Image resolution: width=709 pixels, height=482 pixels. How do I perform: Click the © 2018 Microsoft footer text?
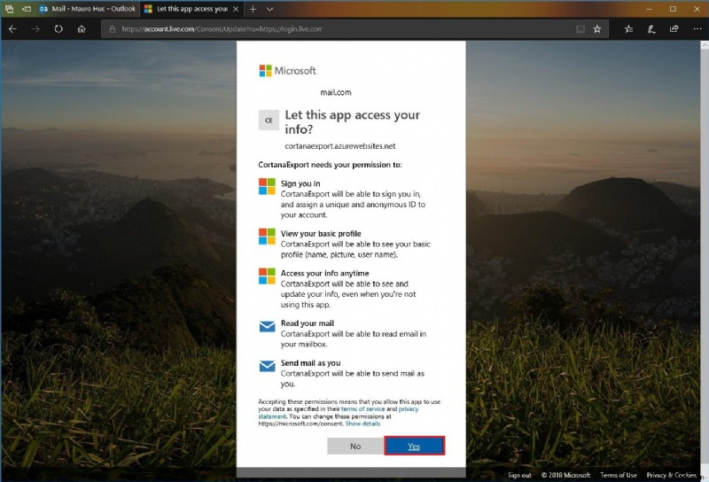(x=565, y=475)
